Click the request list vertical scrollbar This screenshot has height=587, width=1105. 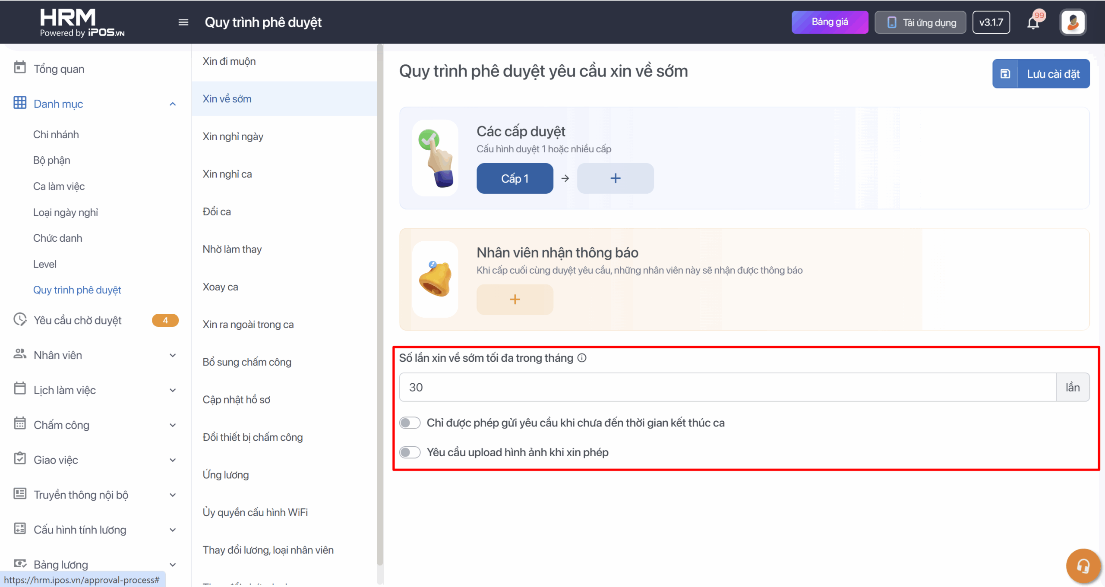pos(380,302)
